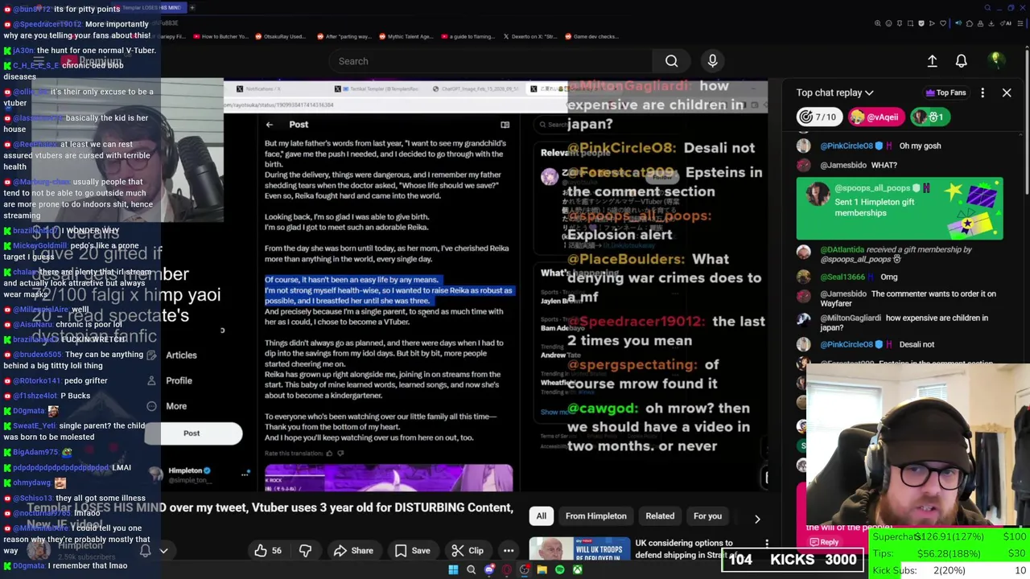Open the Clip scissors button

[467, 551]
